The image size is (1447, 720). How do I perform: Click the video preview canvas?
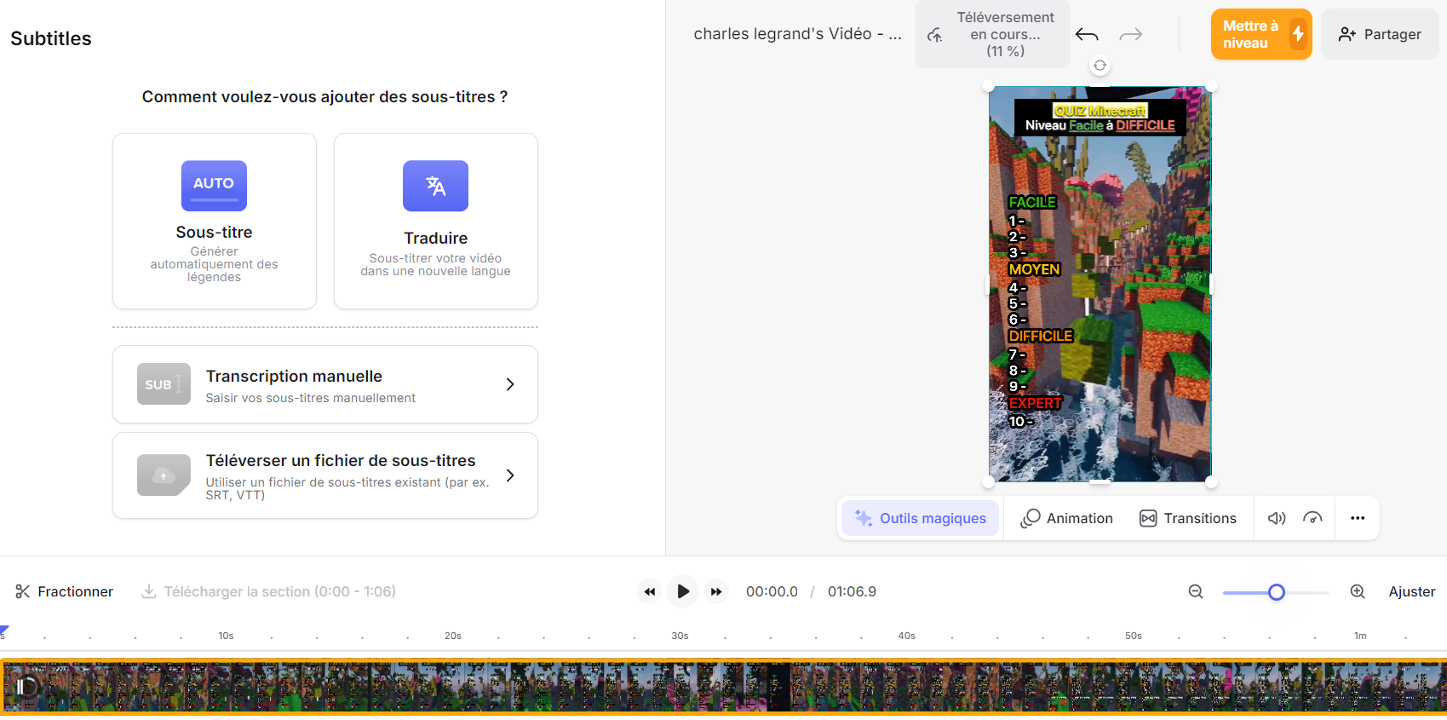1100,284
